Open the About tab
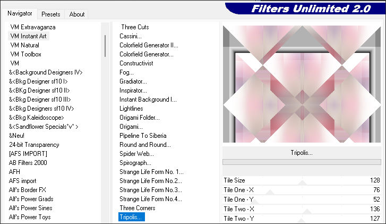The image size is (386, 224). pyautogui.click(x=77, y=14)
